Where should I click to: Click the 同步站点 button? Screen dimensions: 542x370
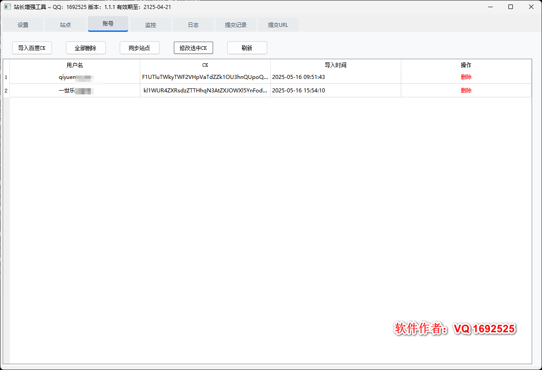click(139, 48)
